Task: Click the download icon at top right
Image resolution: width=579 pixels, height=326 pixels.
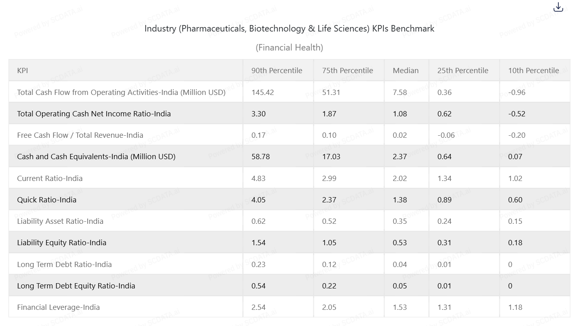Action: click(x=558, y=7)
